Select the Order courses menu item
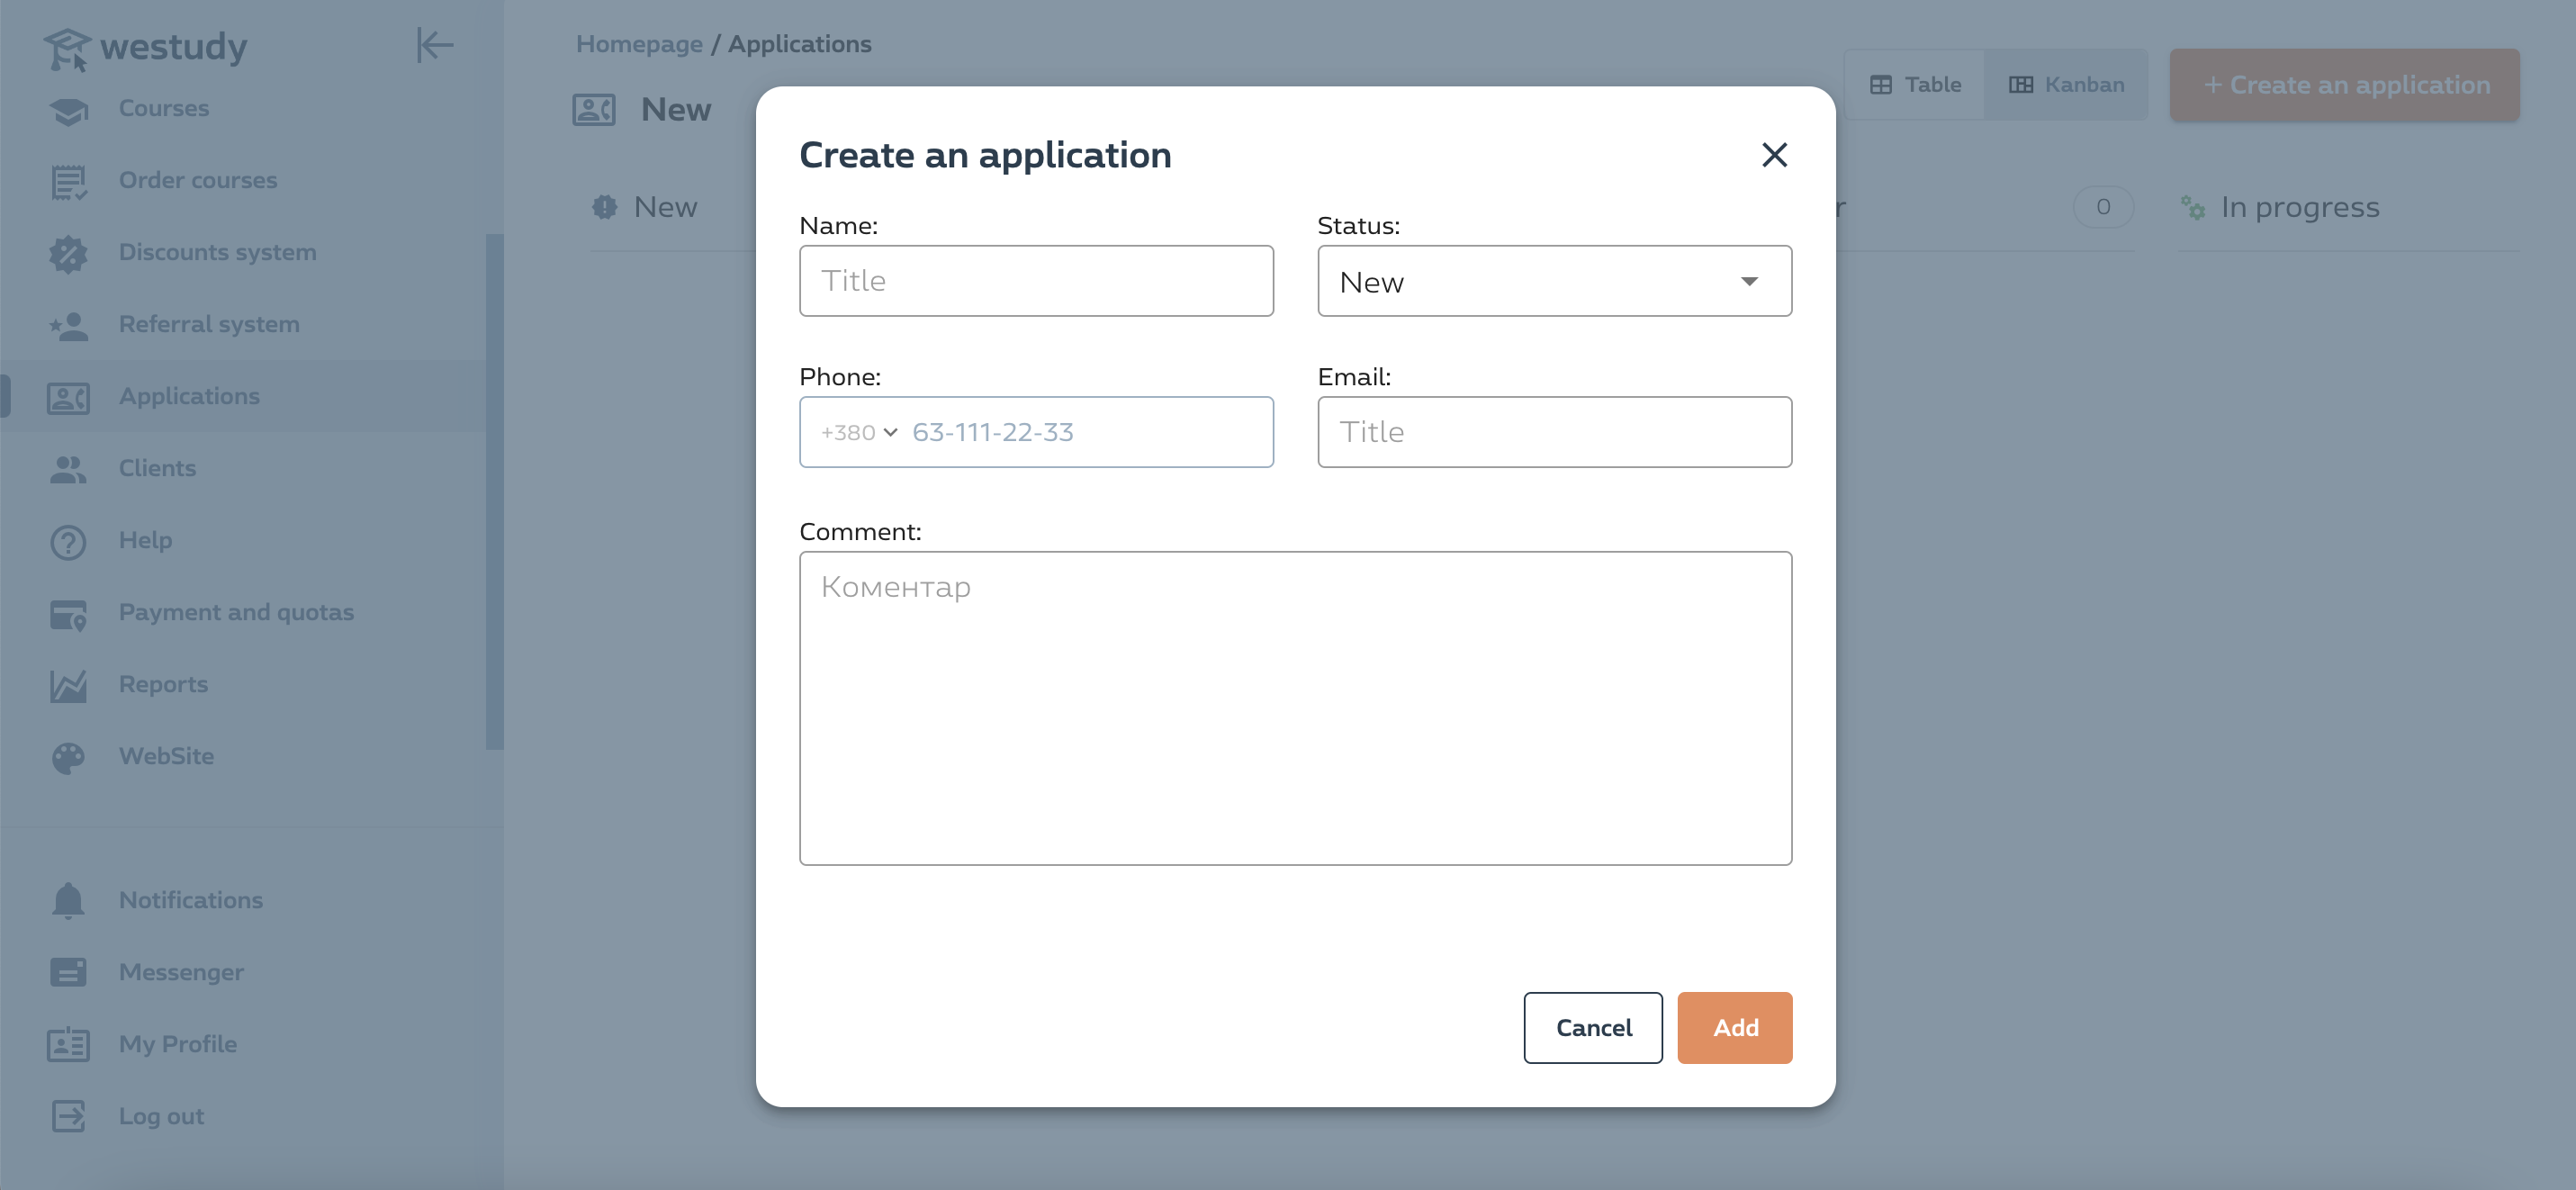This screenshot has width=2576, height=1190. point(197,179)
